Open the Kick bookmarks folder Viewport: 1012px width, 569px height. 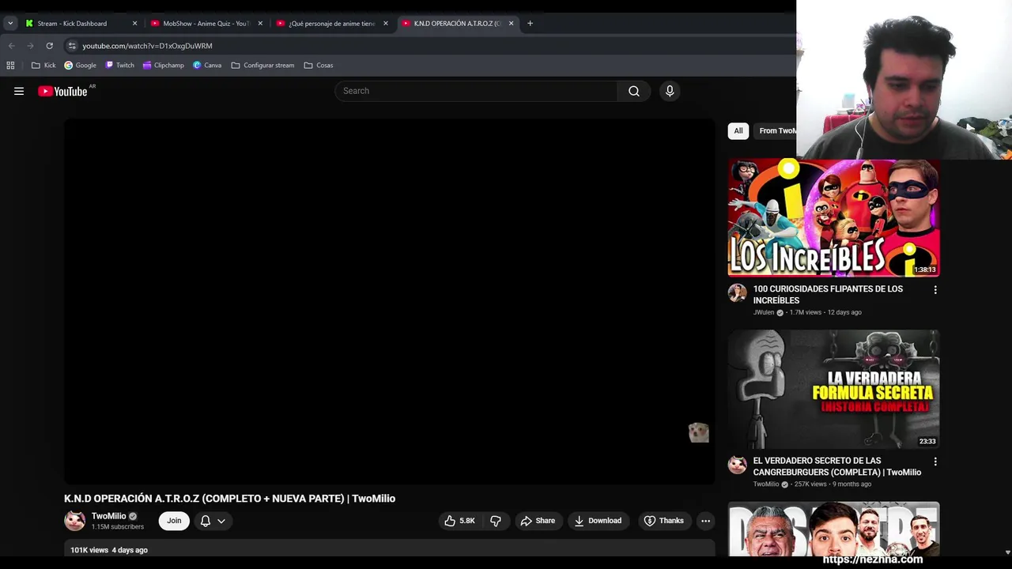point(43,66)
